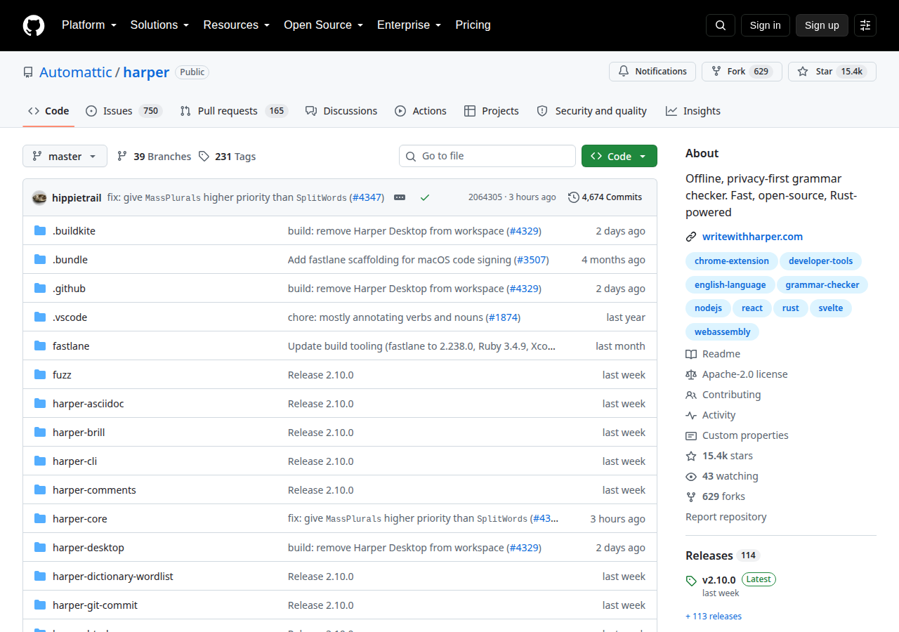
Task: Switch to the Issues tab
Action: point(124,111)
